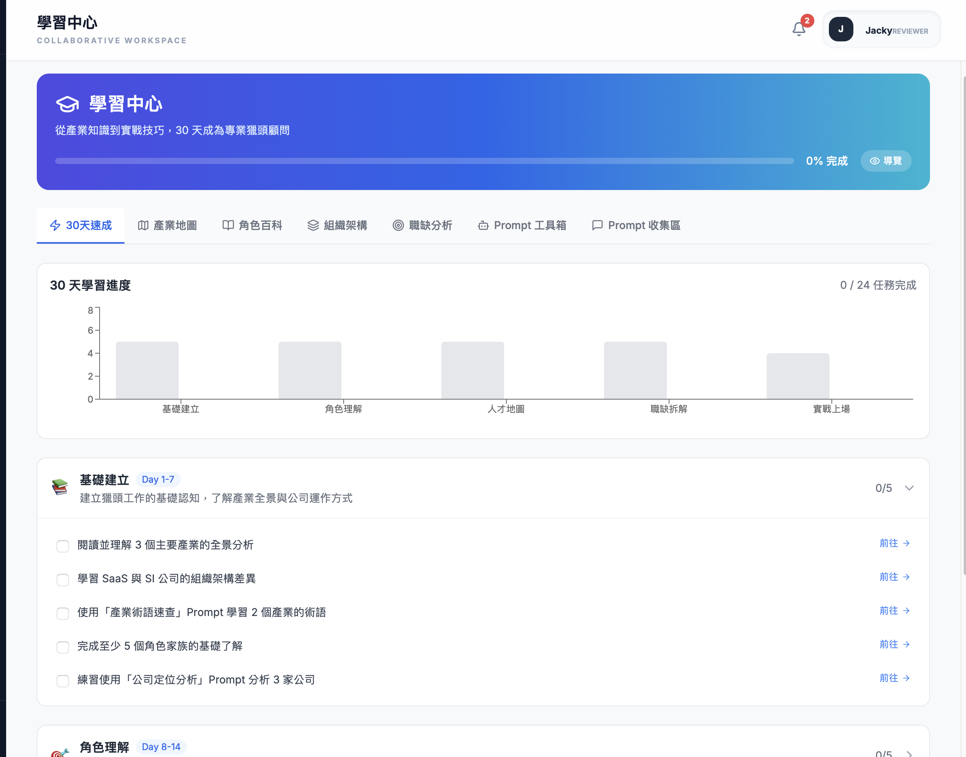966x757 pixels.
Task: Open Prompt 收集區 chat icon
Action: [x=597, y=225]
